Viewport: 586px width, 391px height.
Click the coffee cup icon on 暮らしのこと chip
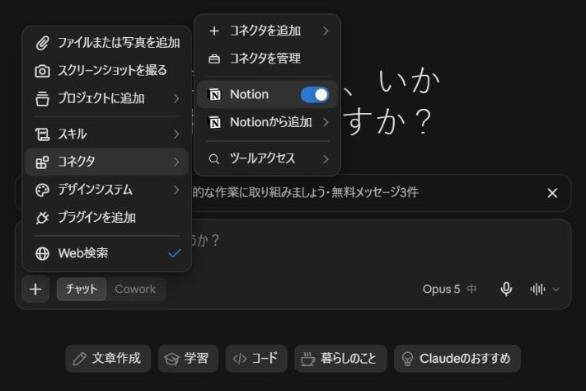click(x=308, y=359)
